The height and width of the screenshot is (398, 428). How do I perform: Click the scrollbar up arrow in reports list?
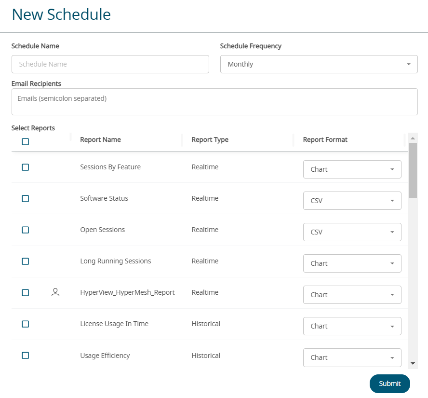tap(413, 138)
